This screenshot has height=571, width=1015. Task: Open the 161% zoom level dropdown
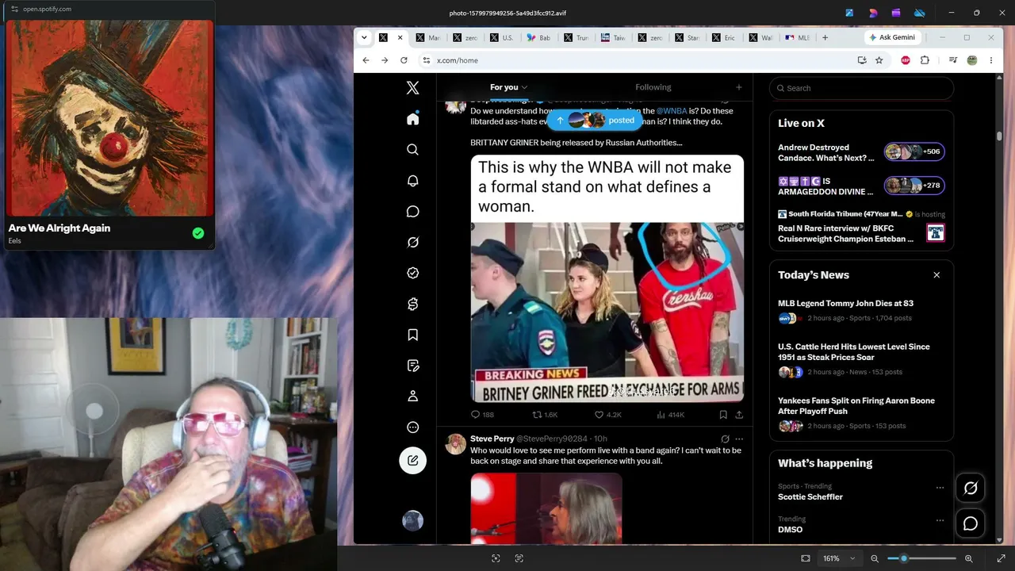(838, 558)
